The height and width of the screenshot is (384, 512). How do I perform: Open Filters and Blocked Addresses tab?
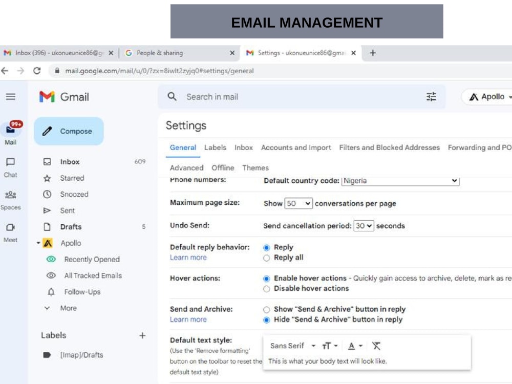[389, 147]
